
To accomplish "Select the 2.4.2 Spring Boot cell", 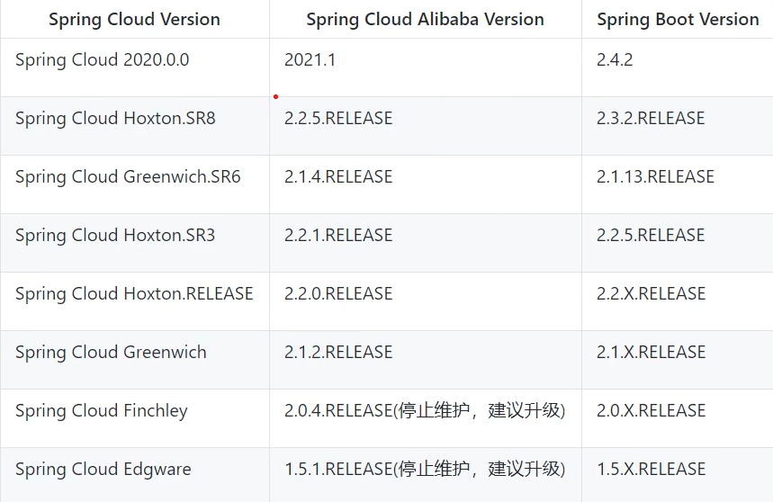I will (678, 67).
